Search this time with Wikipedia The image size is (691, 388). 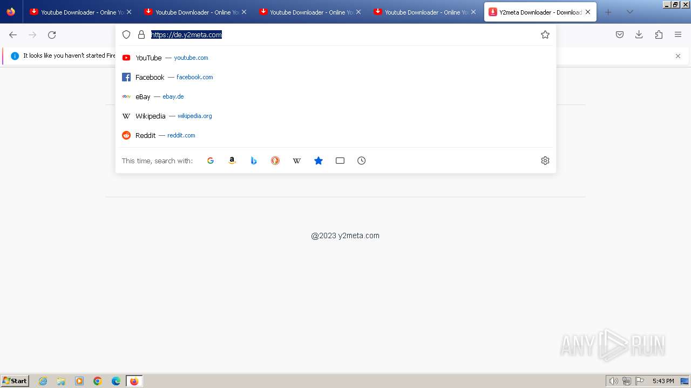[x=297, y=161]
